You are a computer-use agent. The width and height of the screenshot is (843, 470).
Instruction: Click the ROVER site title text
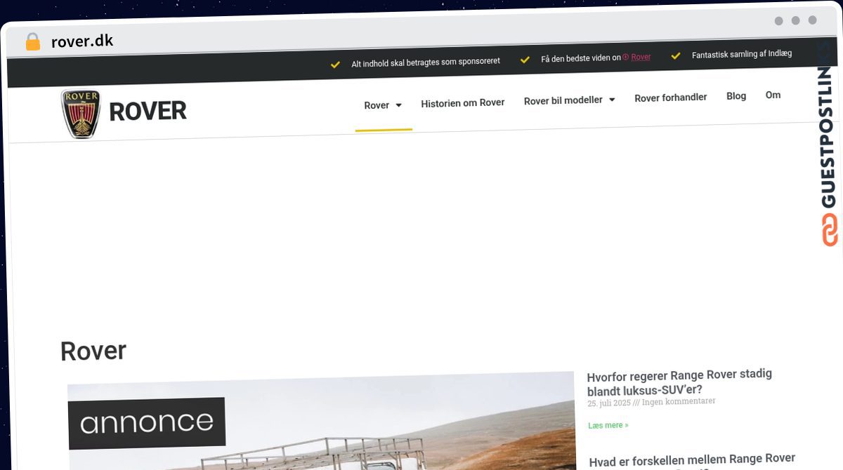point(148,111)
